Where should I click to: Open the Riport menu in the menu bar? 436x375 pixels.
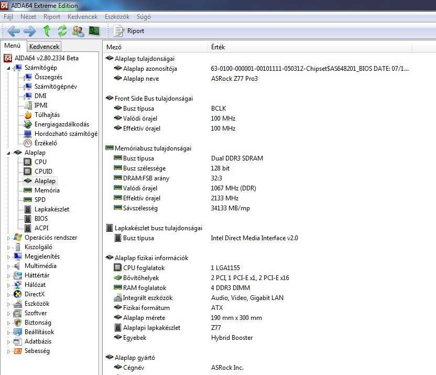click(x=52, y=17)
